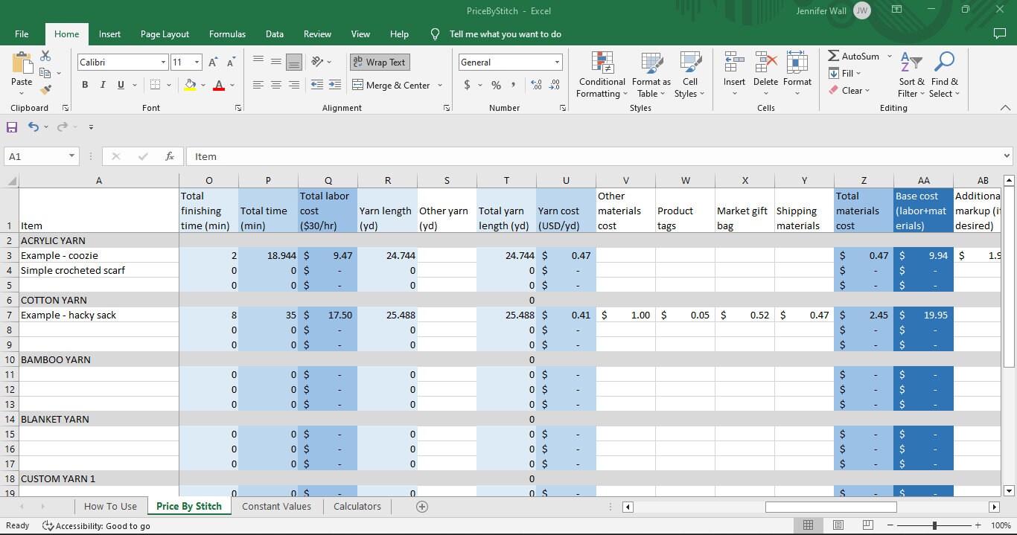
Task: Click the Percent Style icon
Action: click(x=495, y=86)
